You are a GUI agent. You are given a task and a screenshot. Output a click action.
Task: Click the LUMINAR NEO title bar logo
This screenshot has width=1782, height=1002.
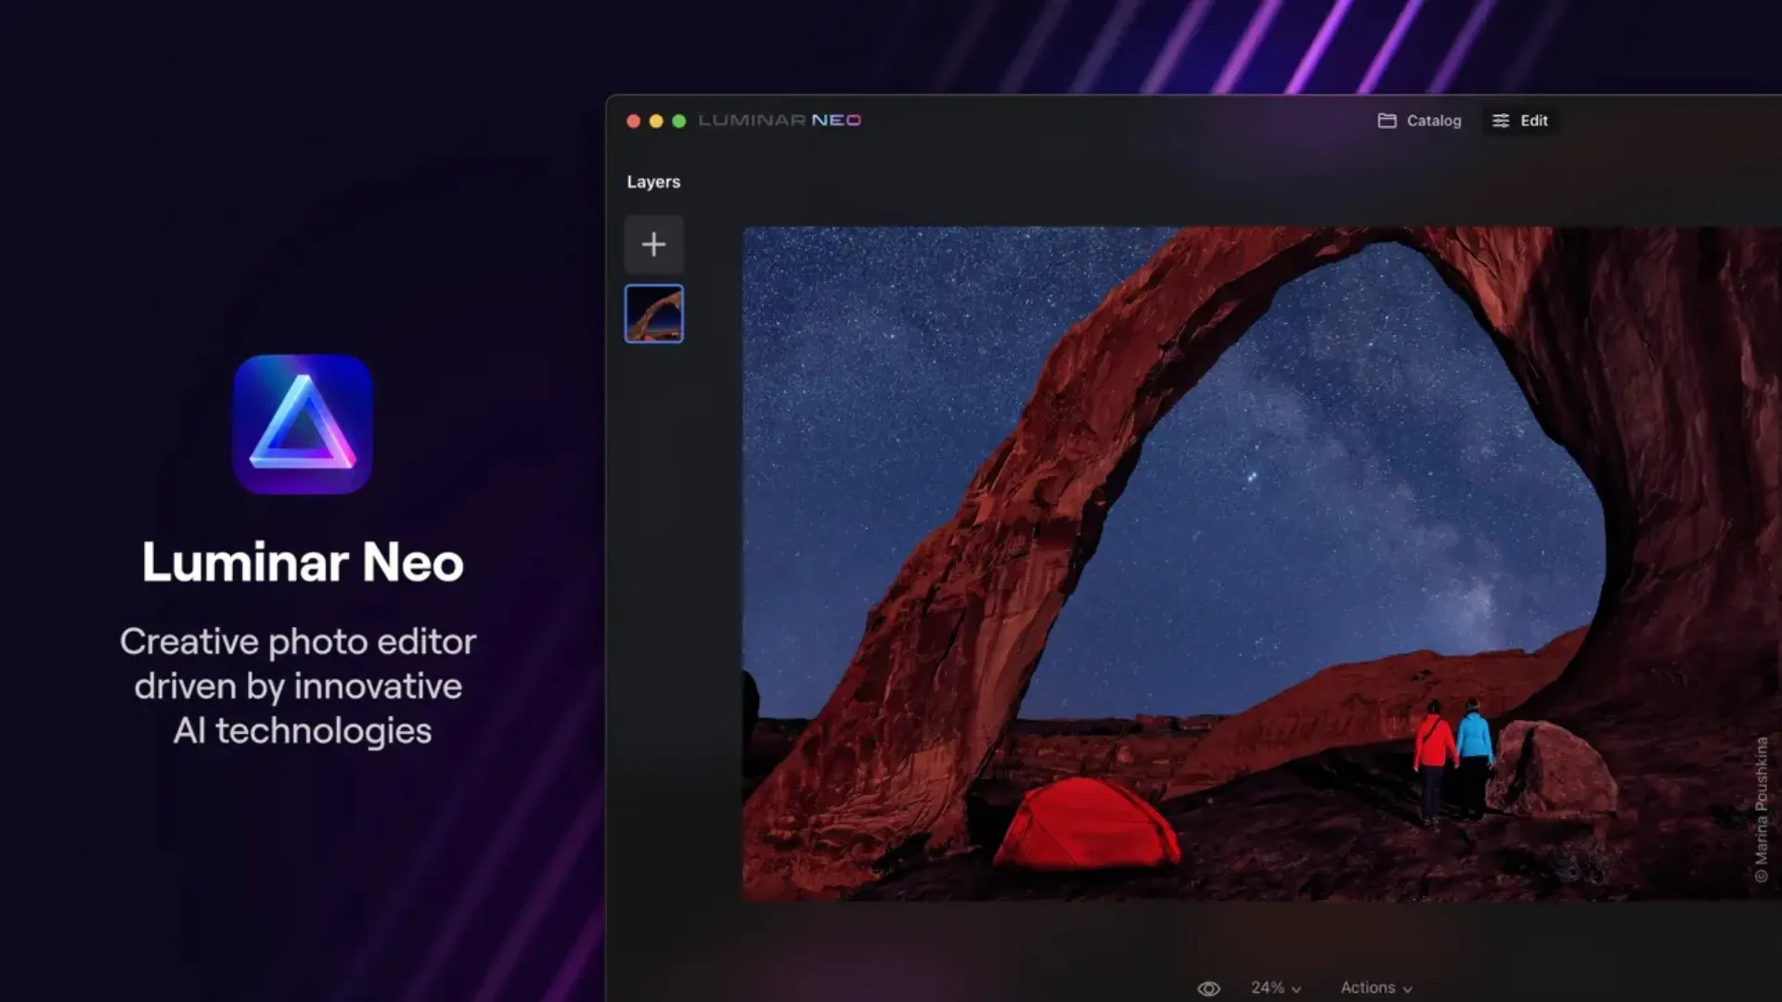(779, 121)
